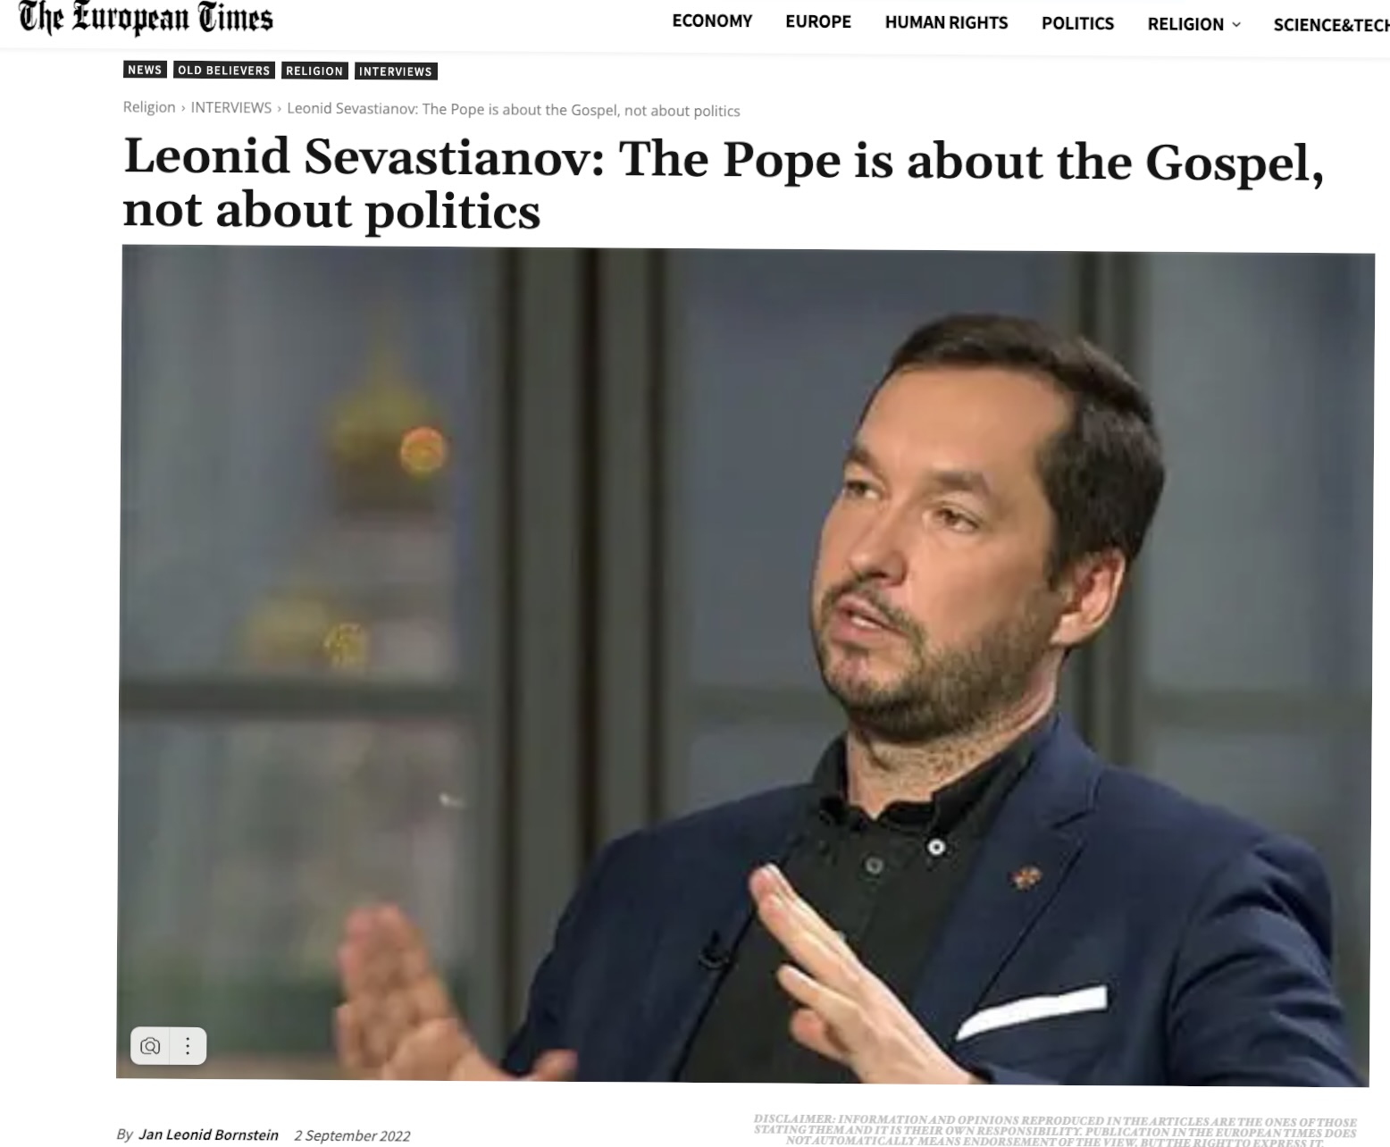Select the Human Rights section
Screen dimensions: 1390x1147
pos(946,23)
